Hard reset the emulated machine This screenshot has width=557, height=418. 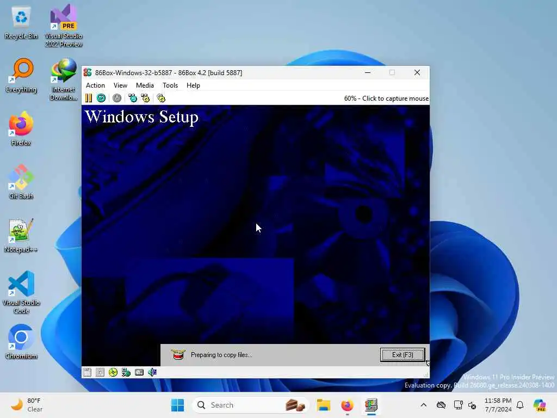[101, 98]
